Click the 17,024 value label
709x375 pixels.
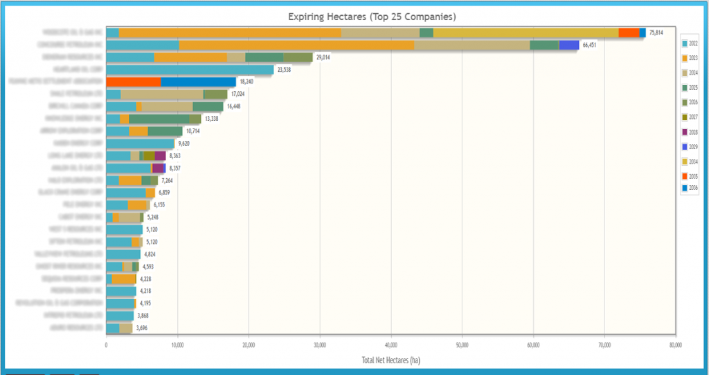pos(238,95)
